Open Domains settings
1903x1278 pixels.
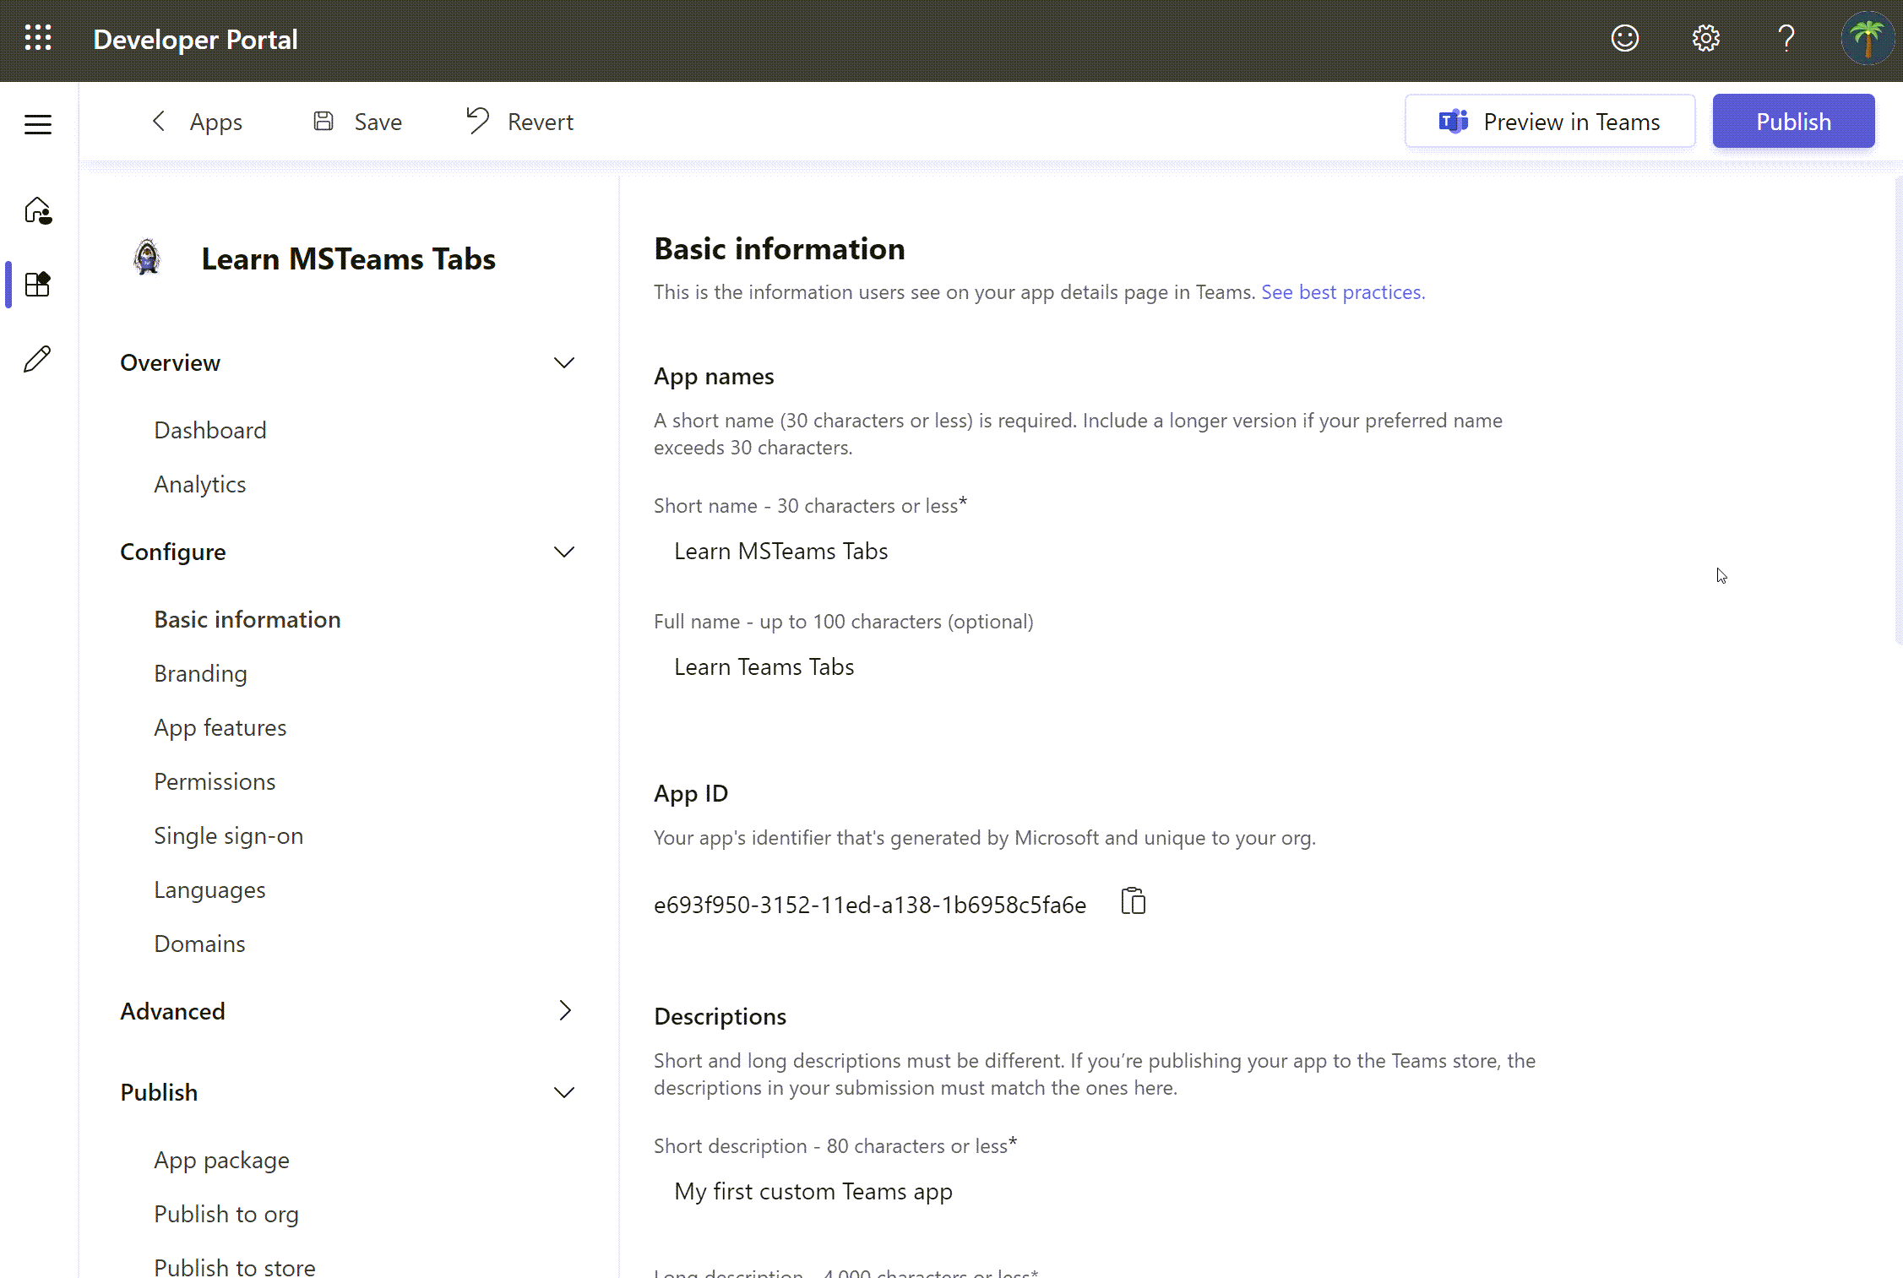click(199, 944)
